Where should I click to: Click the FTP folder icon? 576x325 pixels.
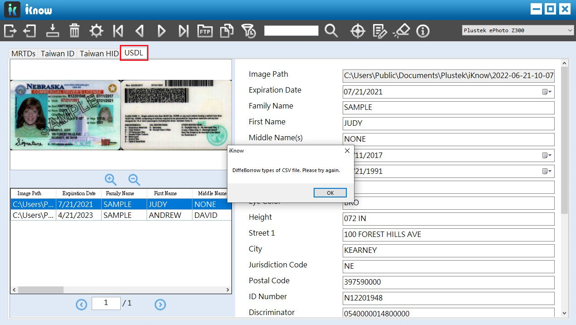tap(205, 31)
